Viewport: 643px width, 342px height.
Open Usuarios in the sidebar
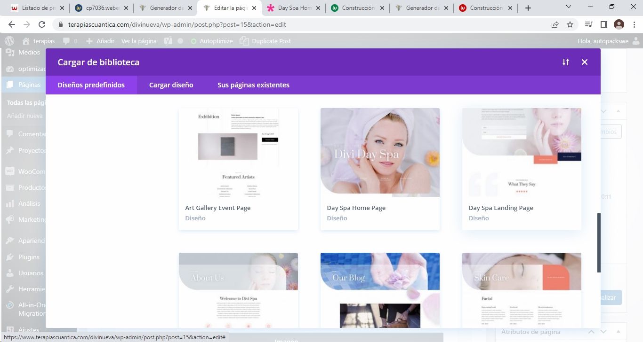point(25,273)
